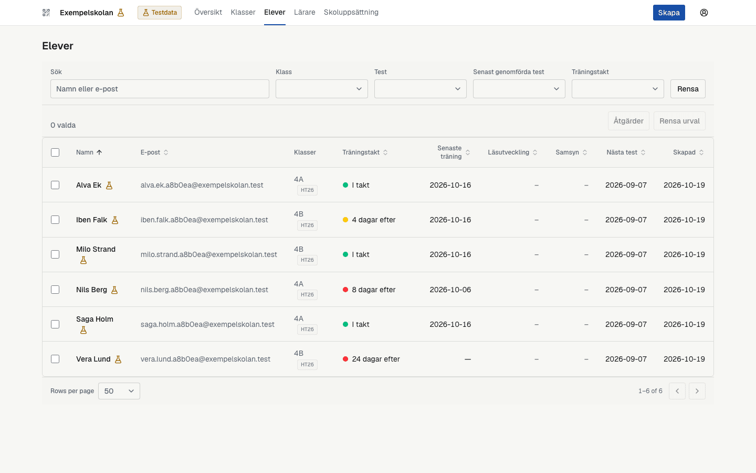Focus the Namn eller e-post search field
The height and width of the screenshot is (473, 756).
(160, 89)
